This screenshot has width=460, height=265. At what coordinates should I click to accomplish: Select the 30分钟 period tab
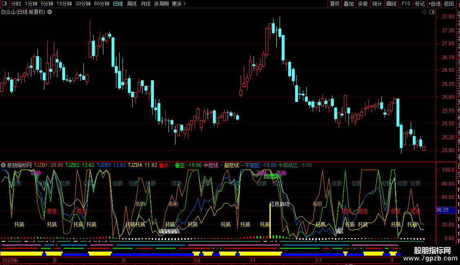click(83, 4)
